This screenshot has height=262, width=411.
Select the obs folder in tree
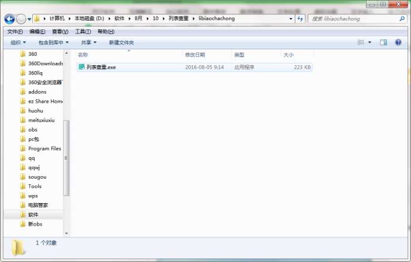click(x=32, y=130)
